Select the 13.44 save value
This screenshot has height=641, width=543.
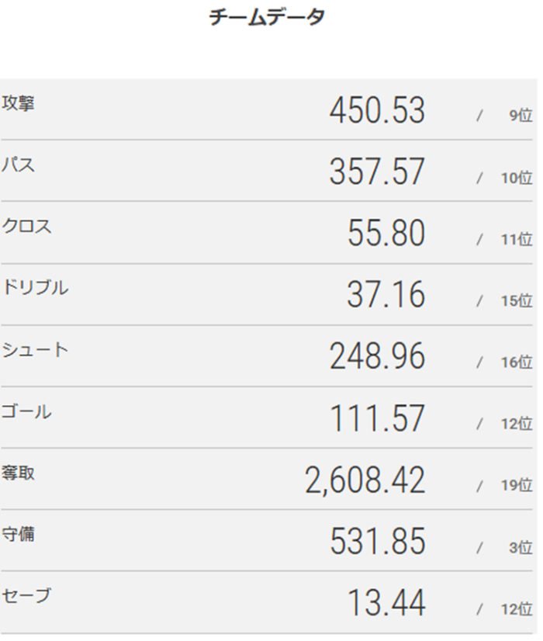coord(386,603)
